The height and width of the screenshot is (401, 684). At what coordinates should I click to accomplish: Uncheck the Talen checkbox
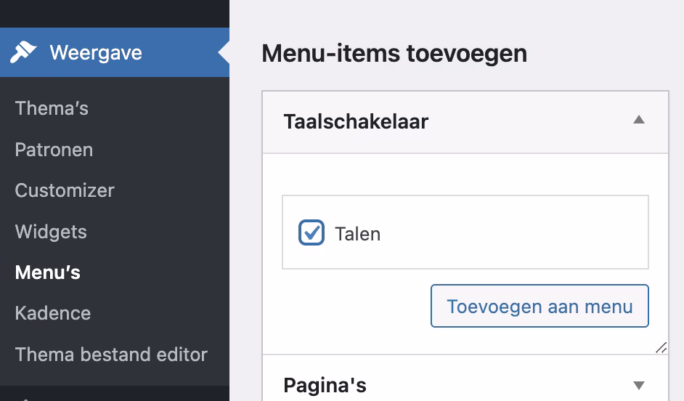click(312, 233)
